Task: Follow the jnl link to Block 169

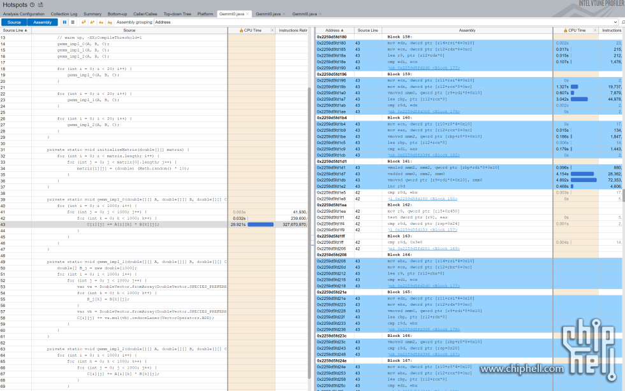Action: pyautogui.click(x=423, y=248)
